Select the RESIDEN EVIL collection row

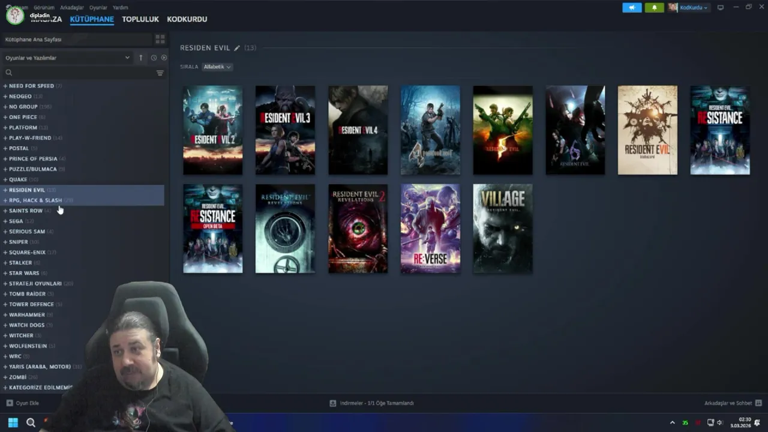pyautogui.click(x=83, y=190)
